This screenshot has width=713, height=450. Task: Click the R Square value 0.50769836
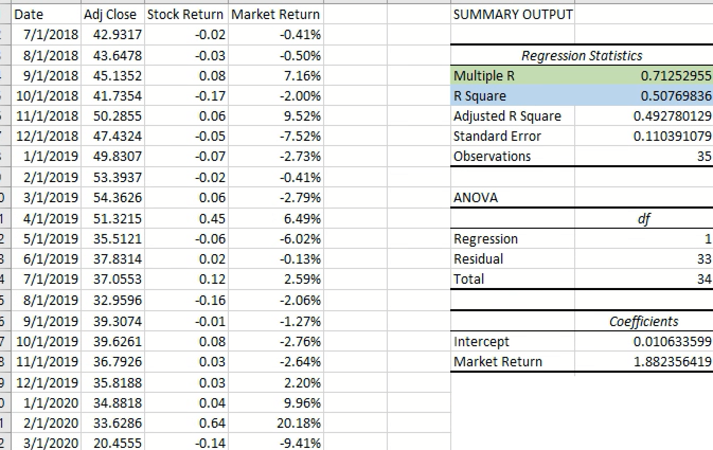pyautogui.click(x=644, y=96)
